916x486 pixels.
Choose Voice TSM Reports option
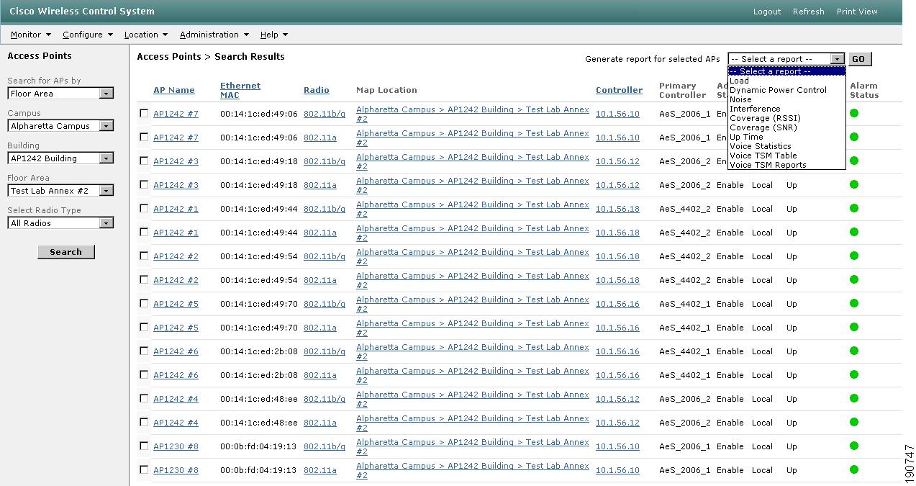click(786, 165)
